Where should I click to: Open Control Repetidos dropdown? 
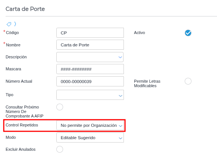(x=90, y=125)
